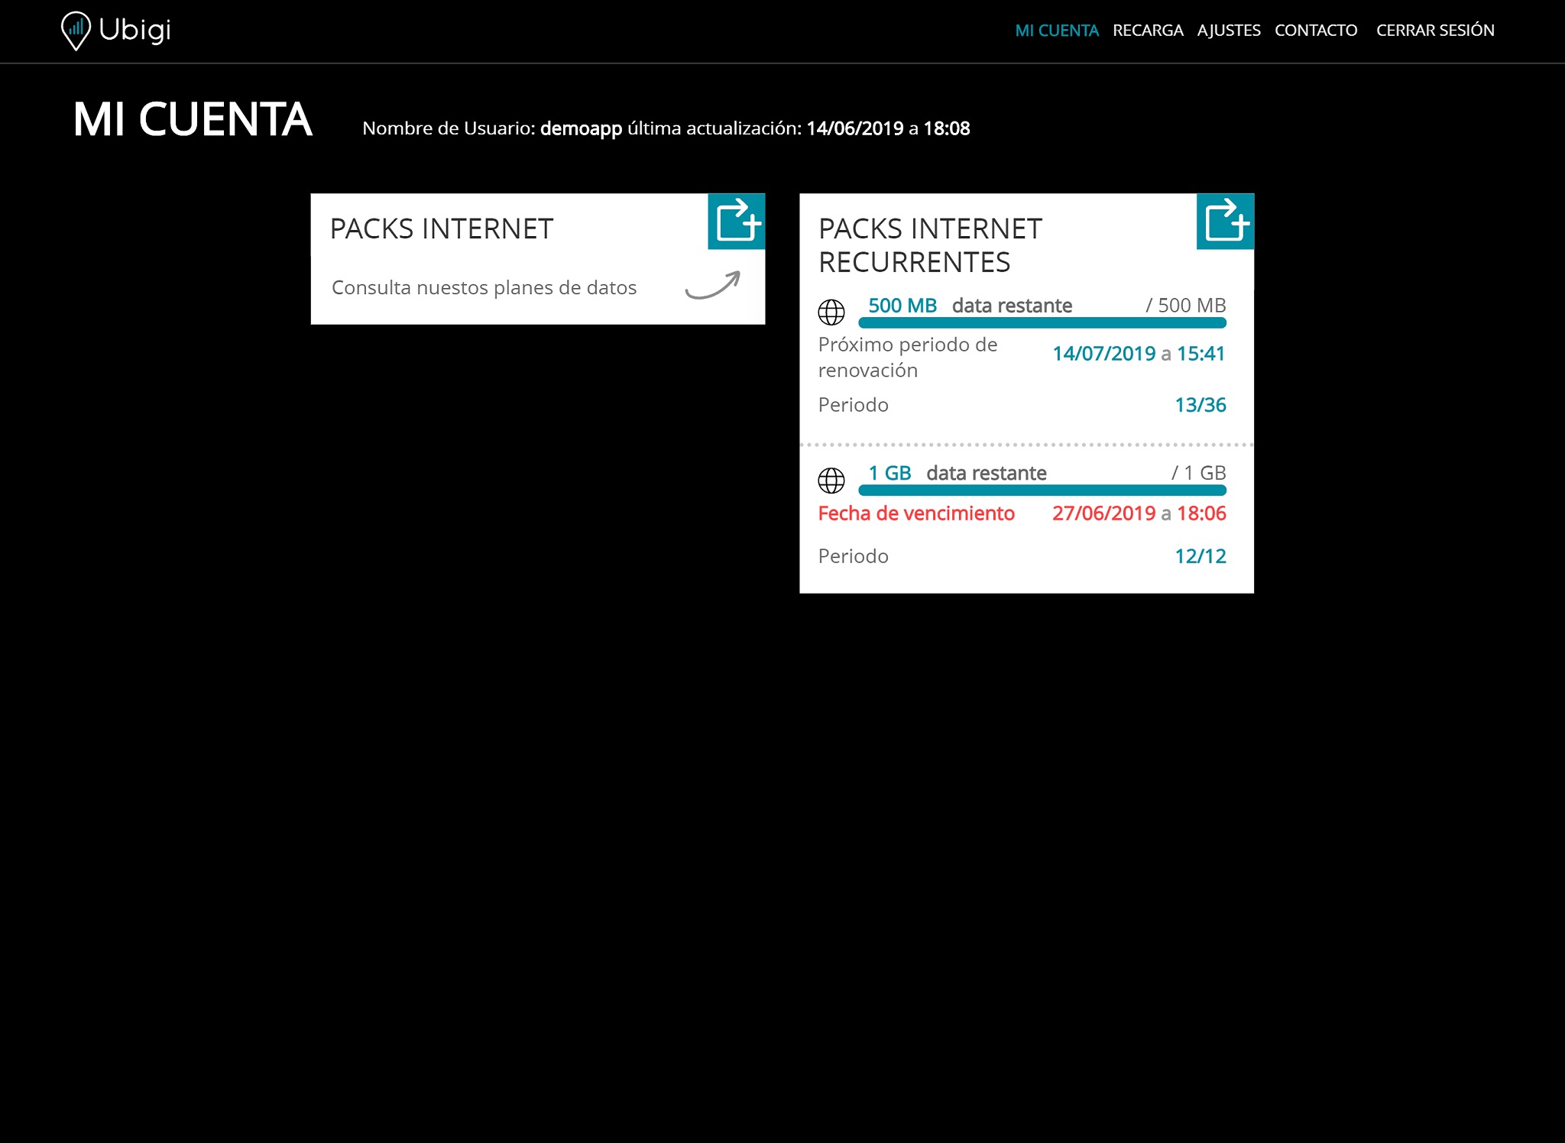
Task: Click the MI CUENTA page title
Action: tap(193, 120)
